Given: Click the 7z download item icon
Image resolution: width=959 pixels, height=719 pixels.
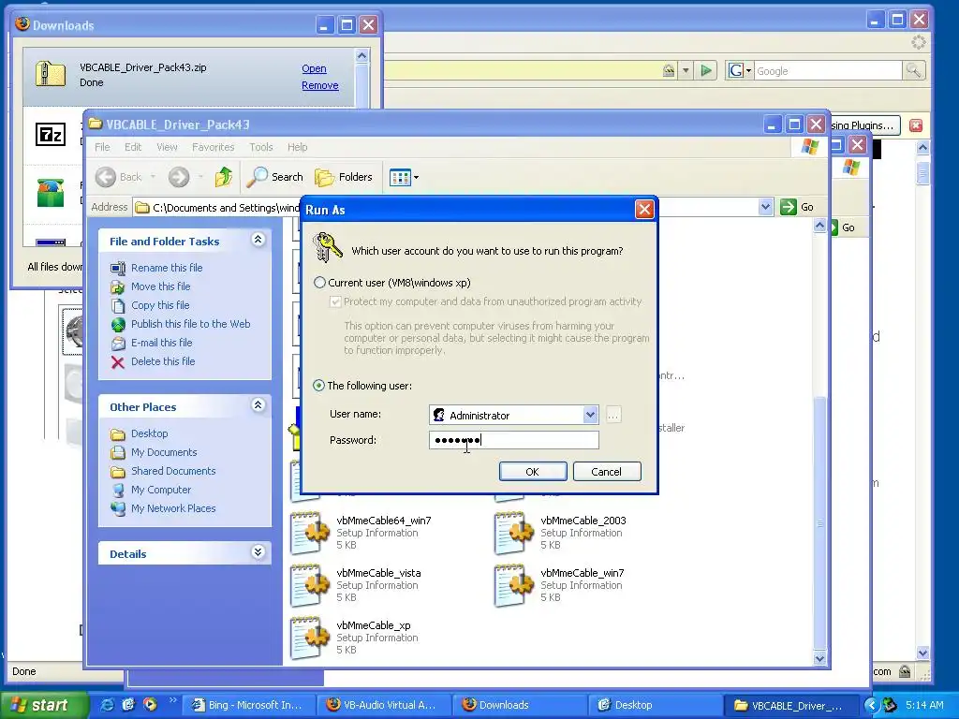Looking at the screenshot, I should click(x=51, y=134).
